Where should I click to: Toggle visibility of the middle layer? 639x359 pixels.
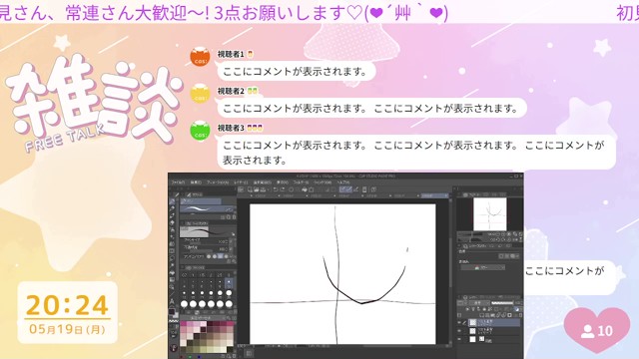point(459,330)
